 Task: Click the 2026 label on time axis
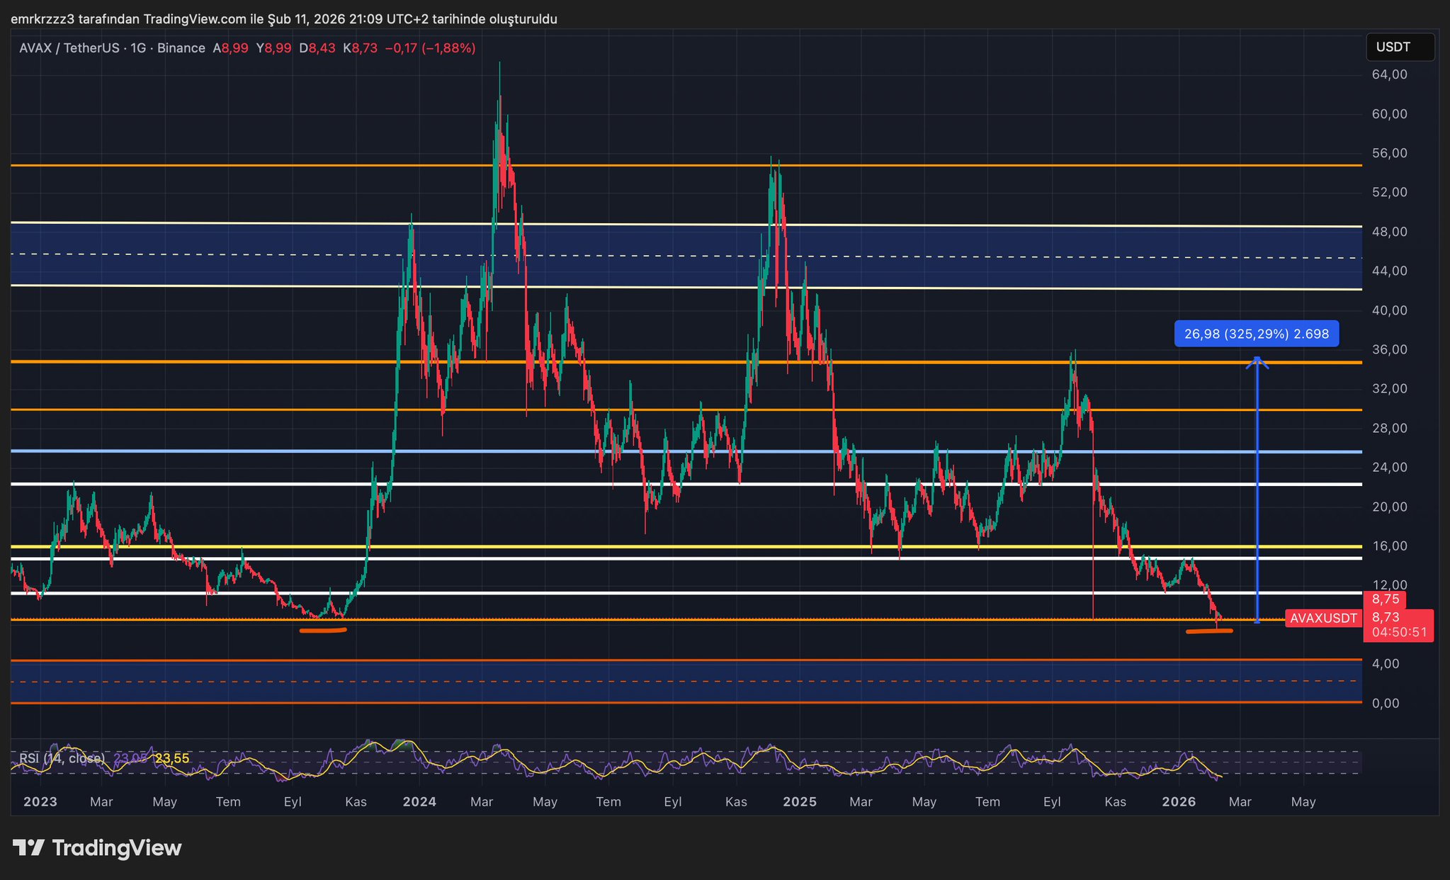click(1179, 802)
